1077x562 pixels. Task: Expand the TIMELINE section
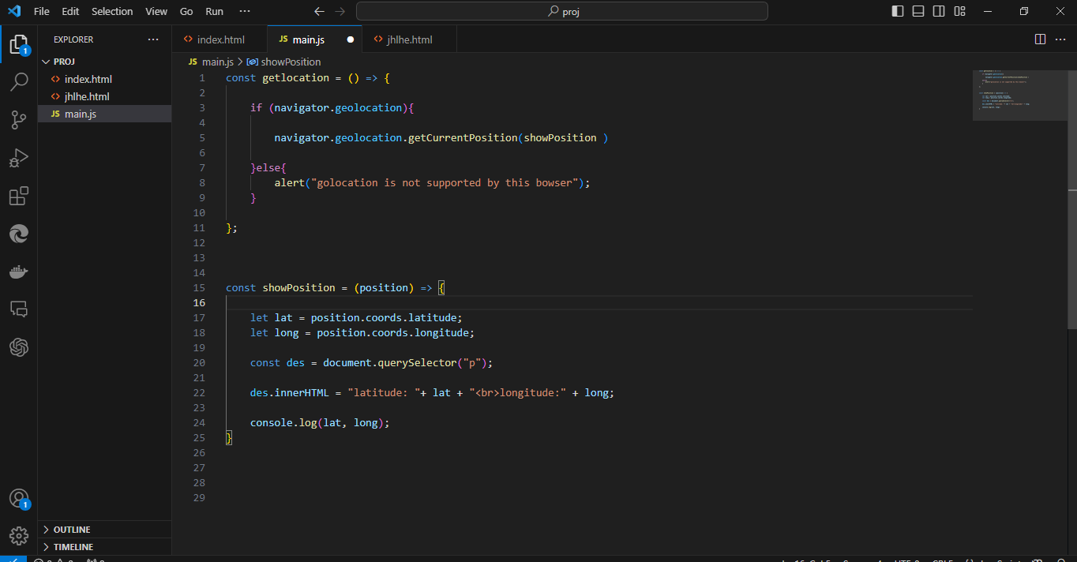pos(73,547)
